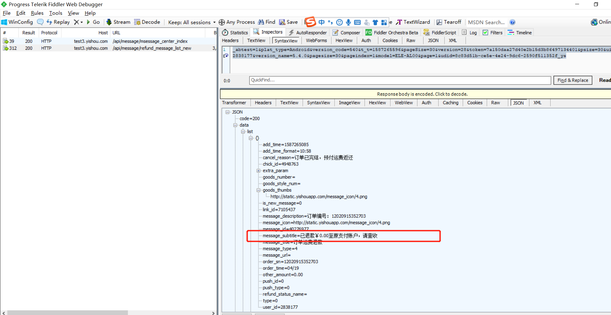
Task: Sort sessions by Result column header
Action: (x=29, y=33)
